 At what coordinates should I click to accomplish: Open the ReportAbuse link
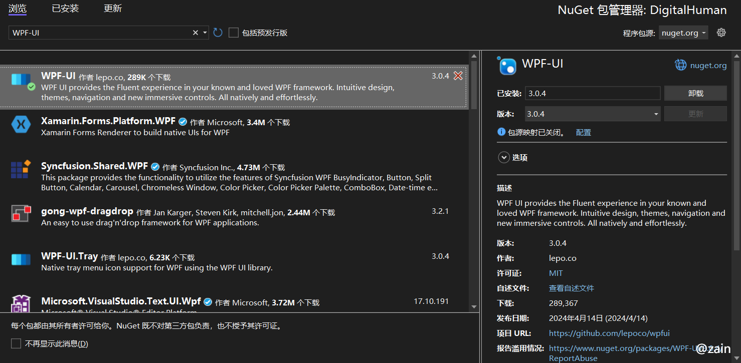click(573, 358)
